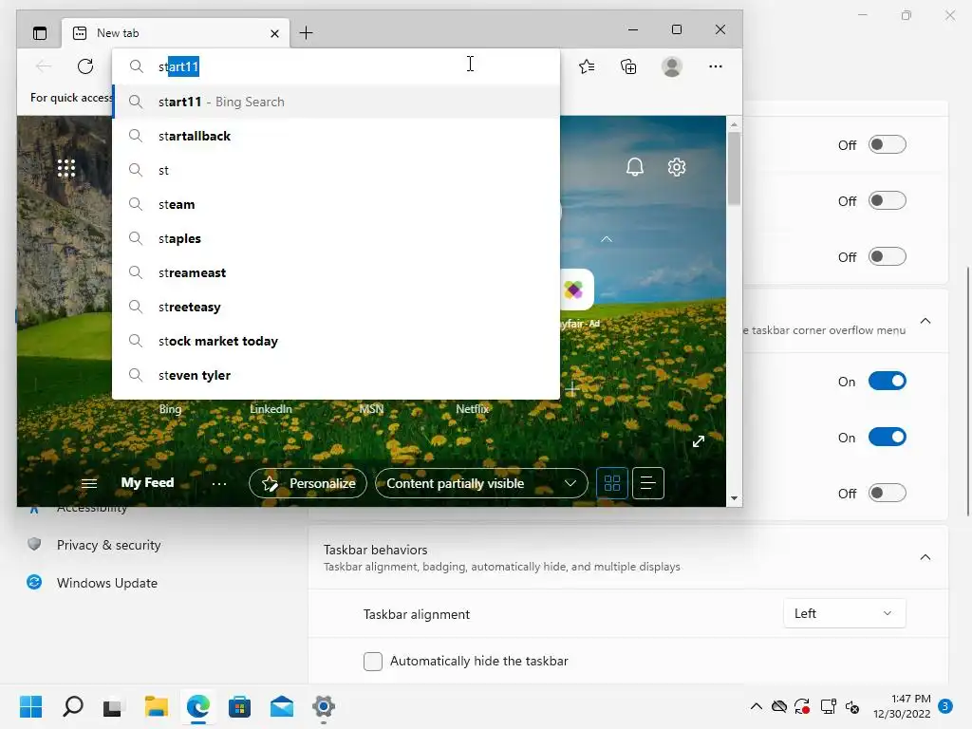Image resolution: width=972 pixels, height=729 pixels.
Task: Show hidden tray icons chevron
Action: point(757,706)
